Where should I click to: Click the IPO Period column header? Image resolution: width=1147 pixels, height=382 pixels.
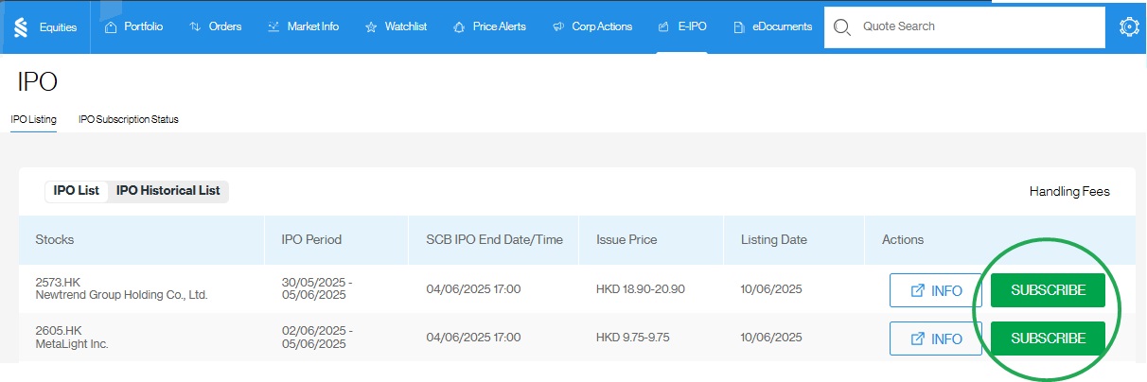pyautogui.click(x=311, y=240)
